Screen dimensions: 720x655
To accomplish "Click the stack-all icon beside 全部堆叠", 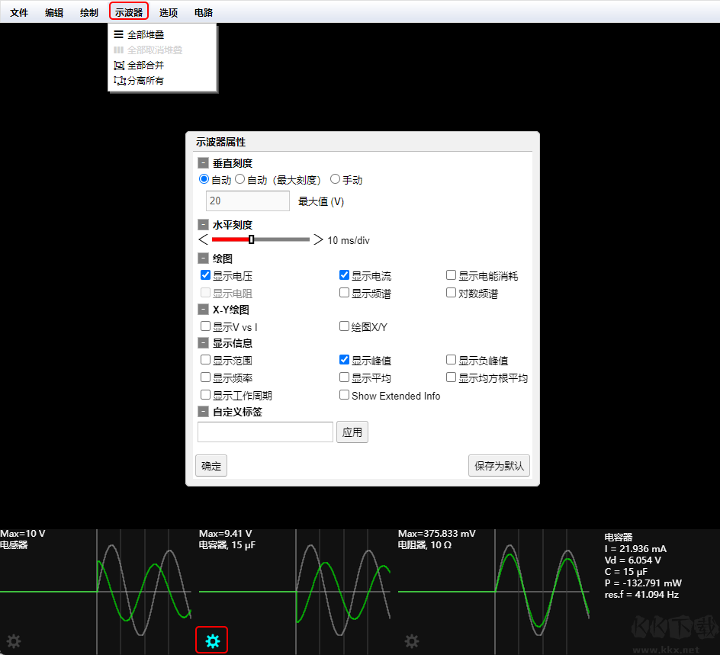I will (x=120, y=34).
